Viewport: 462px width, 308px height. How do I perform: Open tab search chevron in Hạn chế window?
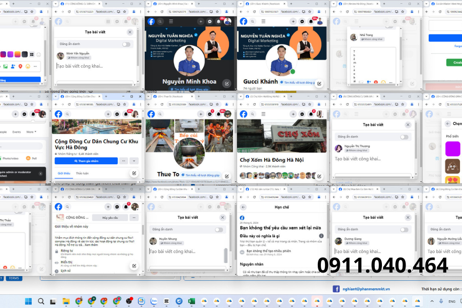[241, 189]
